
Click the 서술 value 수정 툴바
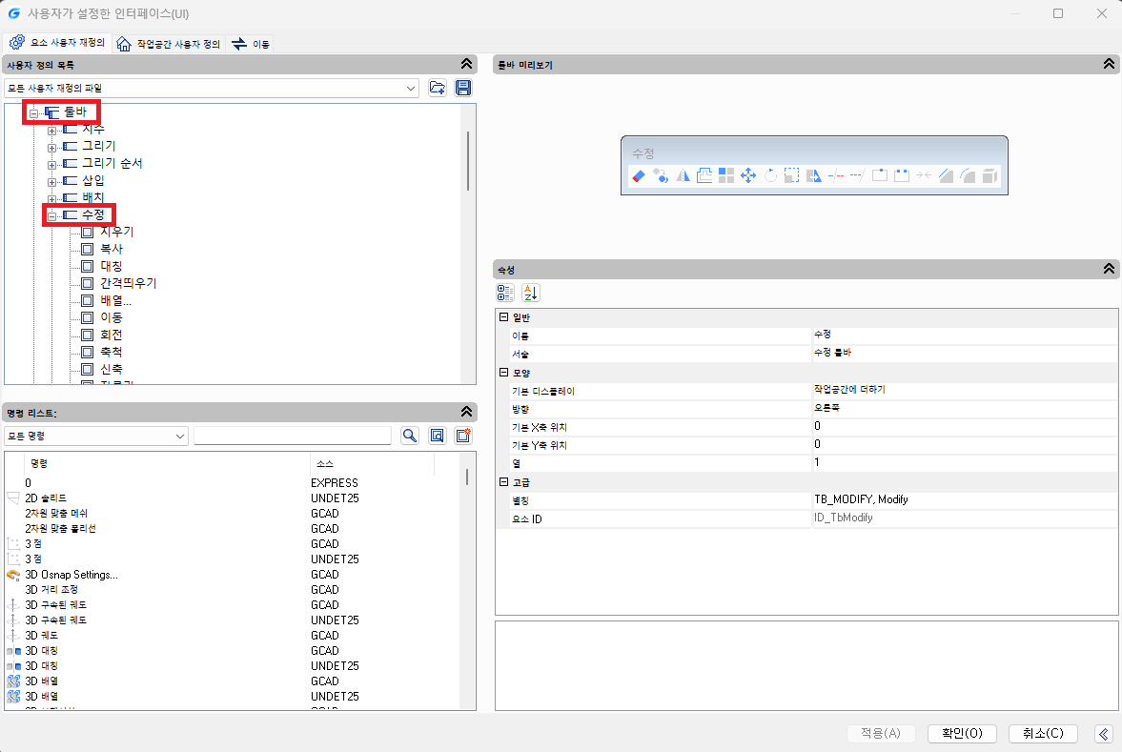click(x=832, y=353)
